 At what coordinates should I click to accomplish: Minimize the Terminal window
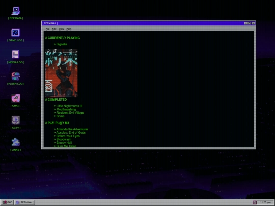click(245, 23)
